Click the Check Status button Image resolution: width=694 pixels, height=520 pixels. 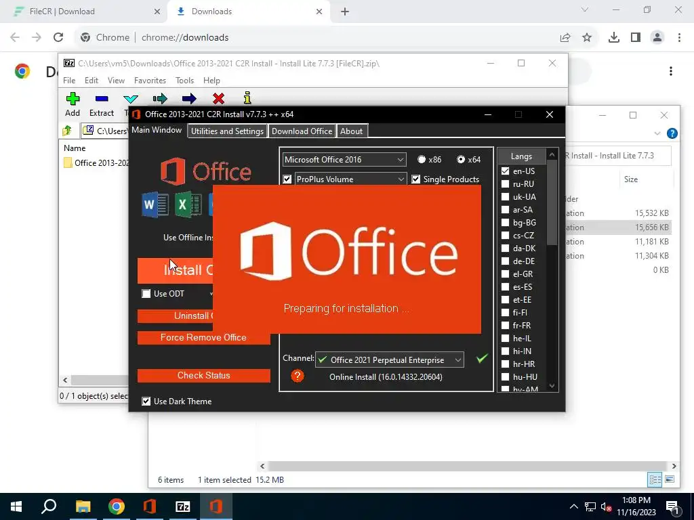point(203,375)
